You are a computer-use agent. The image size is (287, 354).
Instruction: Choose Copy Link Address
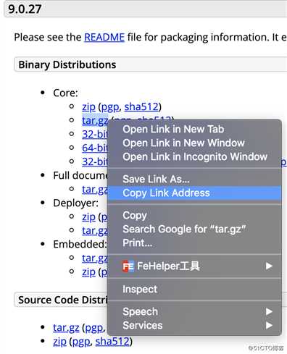pyautogui.click(x=194, y=193)
